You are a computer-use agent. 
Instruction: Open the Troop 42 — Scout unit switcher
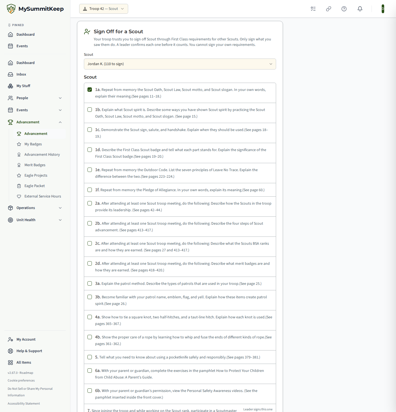(104, 9)
